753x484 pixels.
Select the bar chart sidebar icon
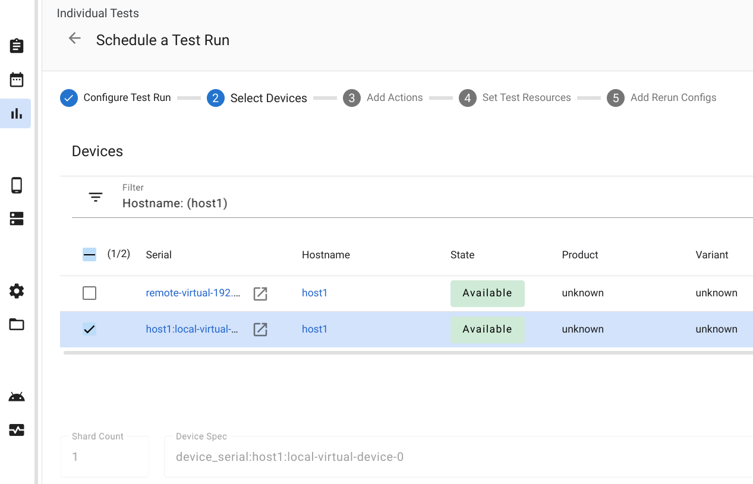coord(17,113)
